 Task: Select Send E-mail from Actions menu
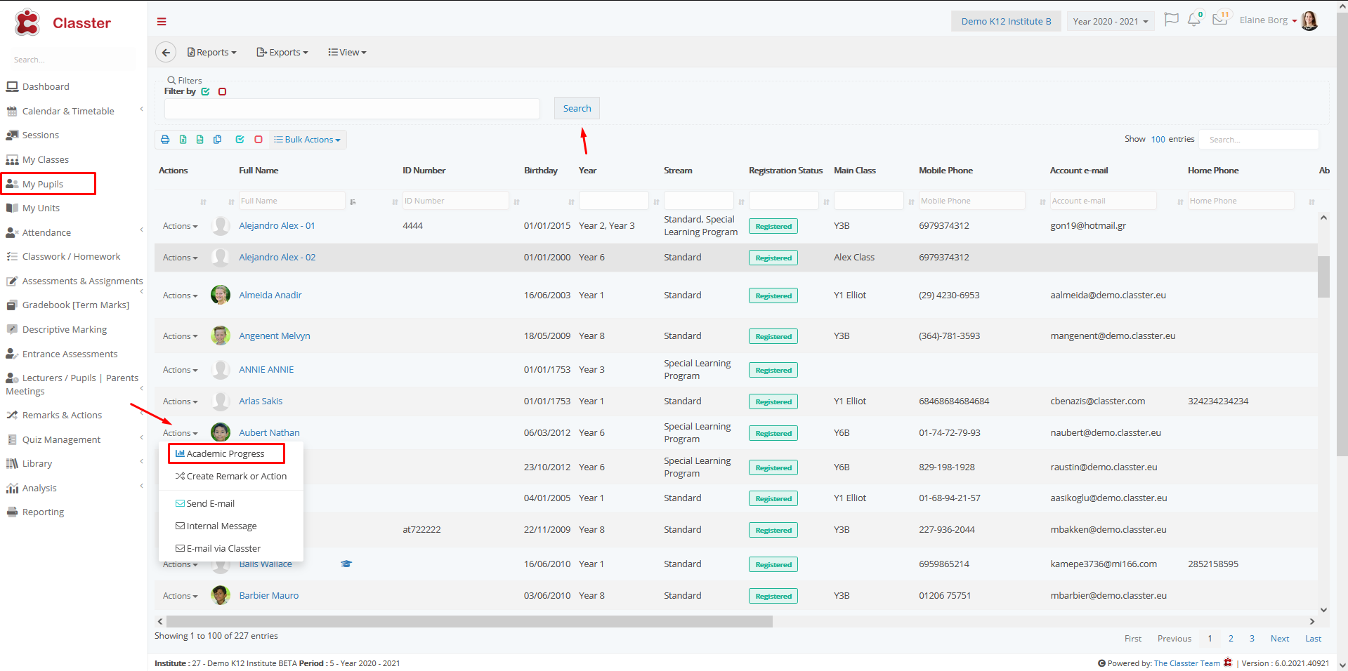pos(205,503)
